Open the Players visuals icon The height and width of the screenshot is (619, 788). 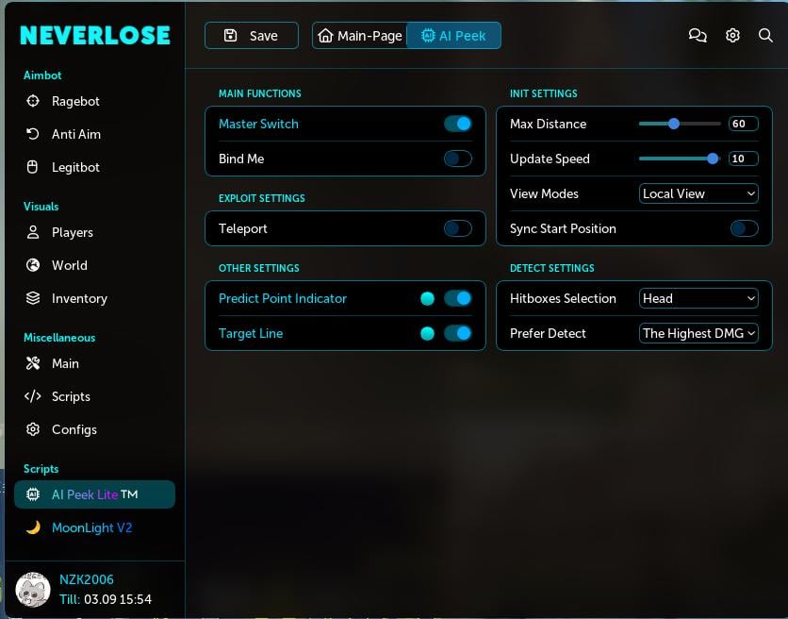[x=31, y=232]
